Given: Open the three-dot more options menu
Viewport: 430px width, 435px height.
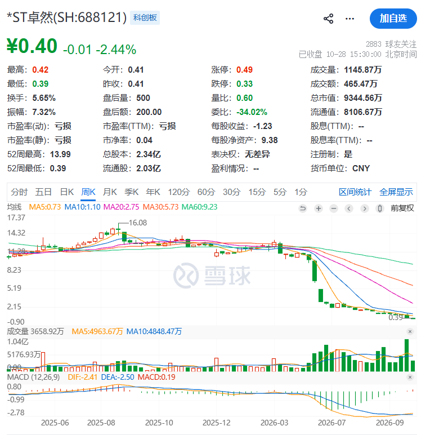Looking at the screenshot, I should 350,19.
